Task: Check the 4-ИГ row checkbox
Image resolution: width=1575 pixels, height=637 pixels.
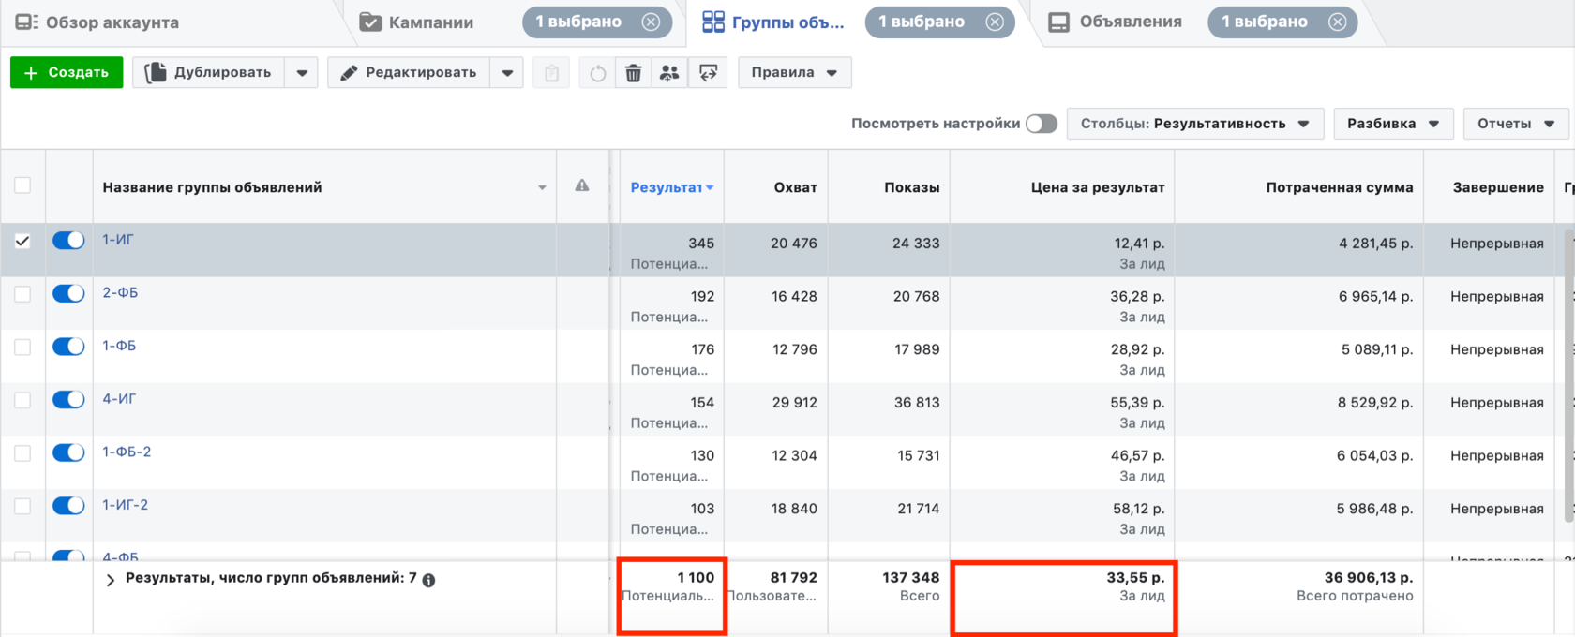Action: tap(22, 400)
